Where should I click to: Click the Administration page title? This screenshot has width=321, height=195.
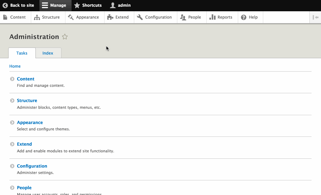pos(34,37)
